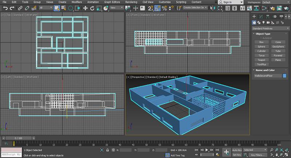This screenshot has height=158, width=291.
Task: Open the Material Editor icon
Action: tap(264, 8)
